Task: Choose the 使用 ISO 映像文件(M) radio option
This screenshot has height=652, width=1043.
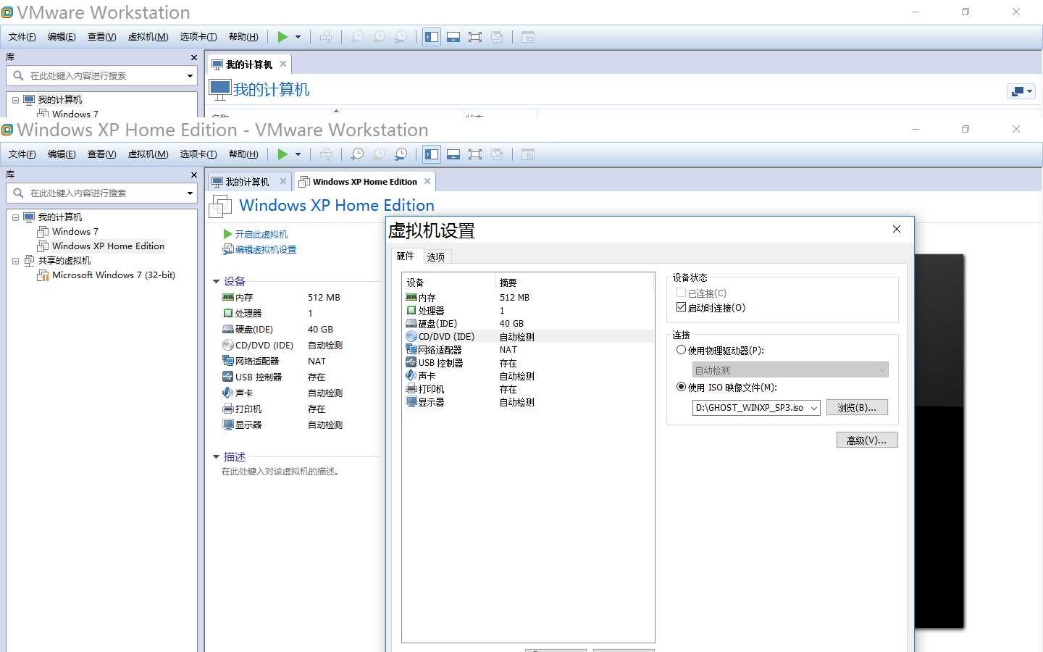Action: (681, 387)
